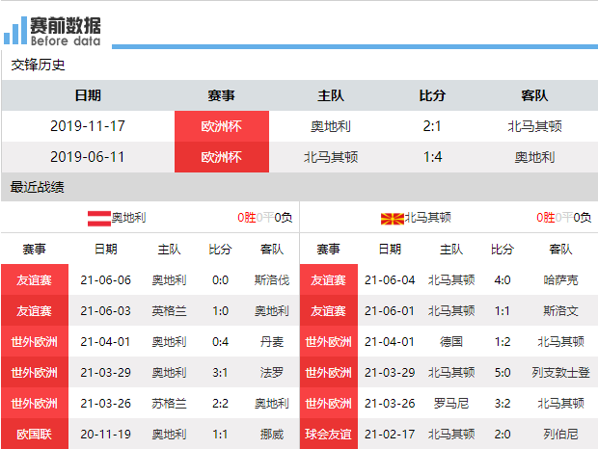Select the 球会友谊 competition tag
The width and height of the screenshot is (598, 449).
click(x=329, y=434)
